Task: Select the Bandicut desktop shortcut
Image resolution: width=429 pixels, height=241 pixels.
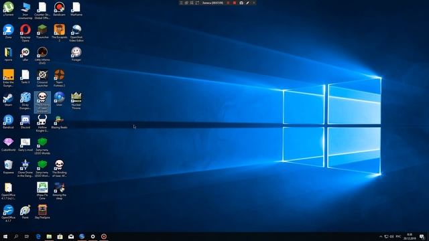Action: click(x=8, y=122)
